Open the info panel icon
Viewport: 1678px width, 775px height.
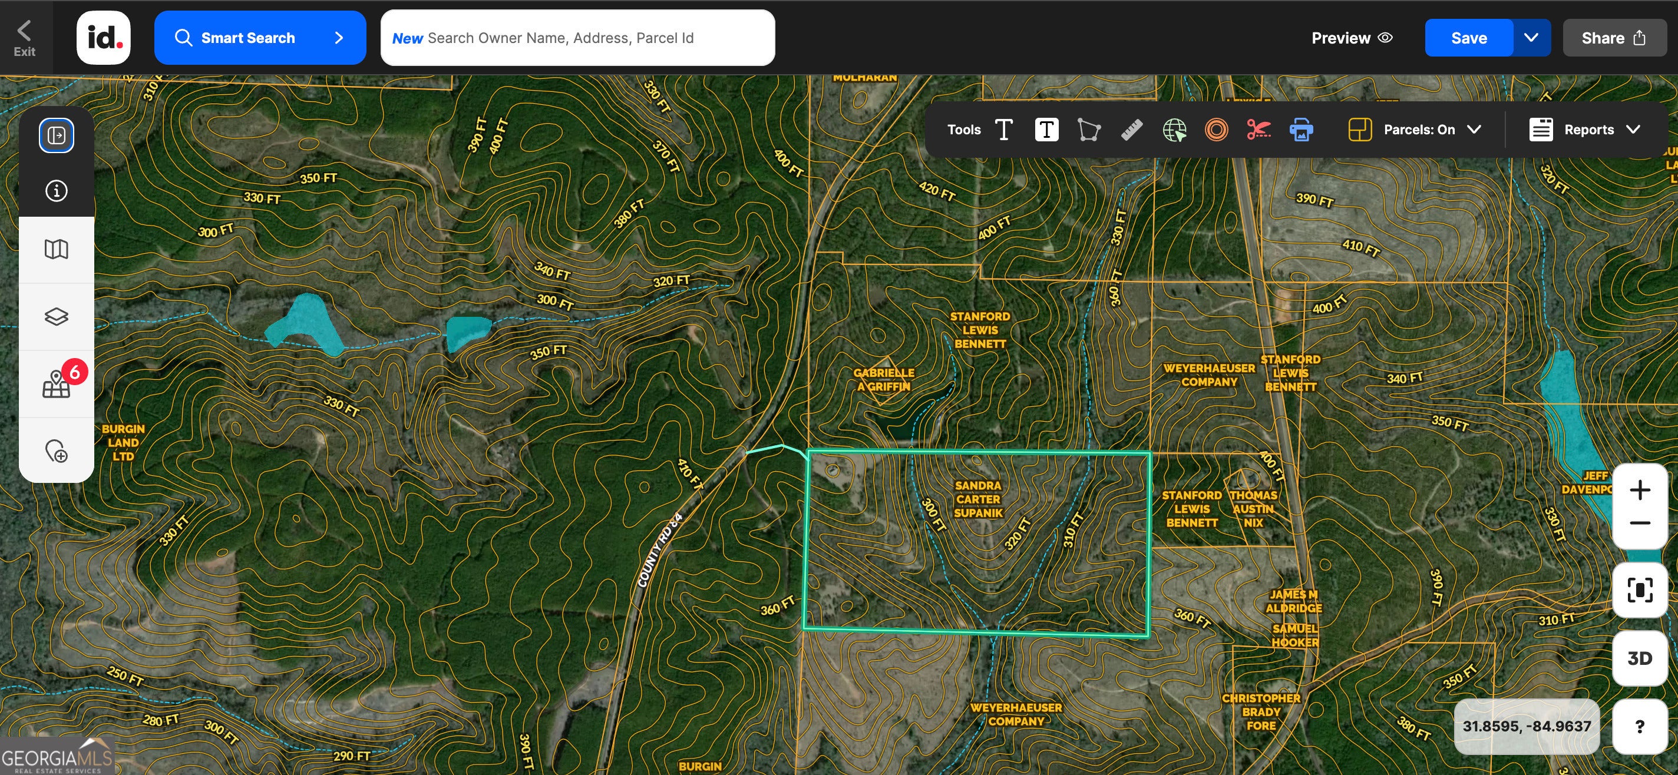57,191
